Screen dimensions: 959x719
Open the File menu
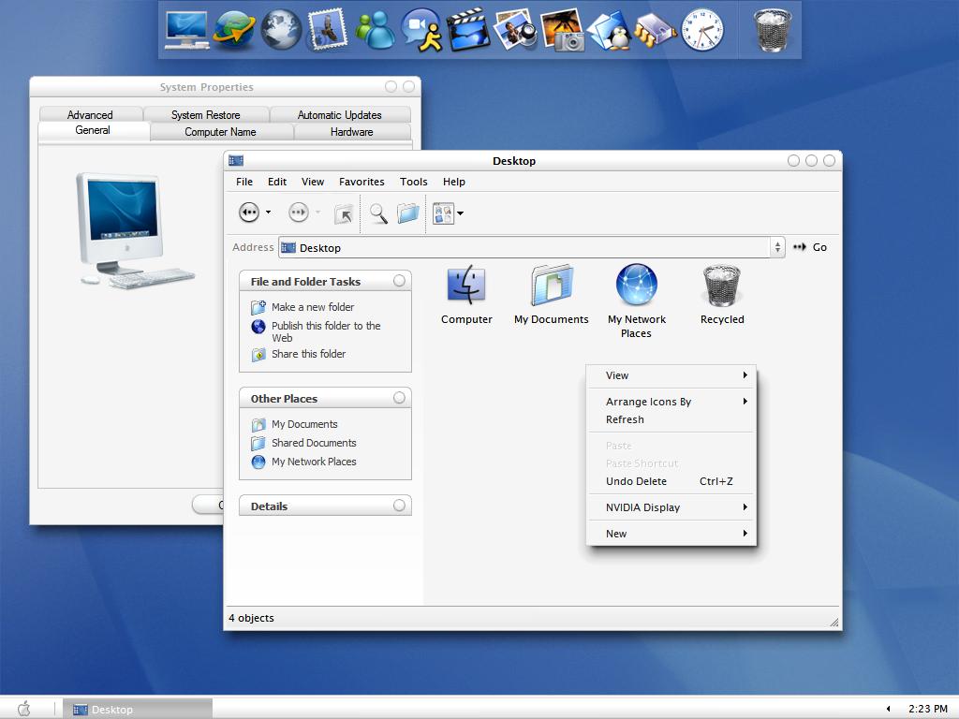point(244,182)
